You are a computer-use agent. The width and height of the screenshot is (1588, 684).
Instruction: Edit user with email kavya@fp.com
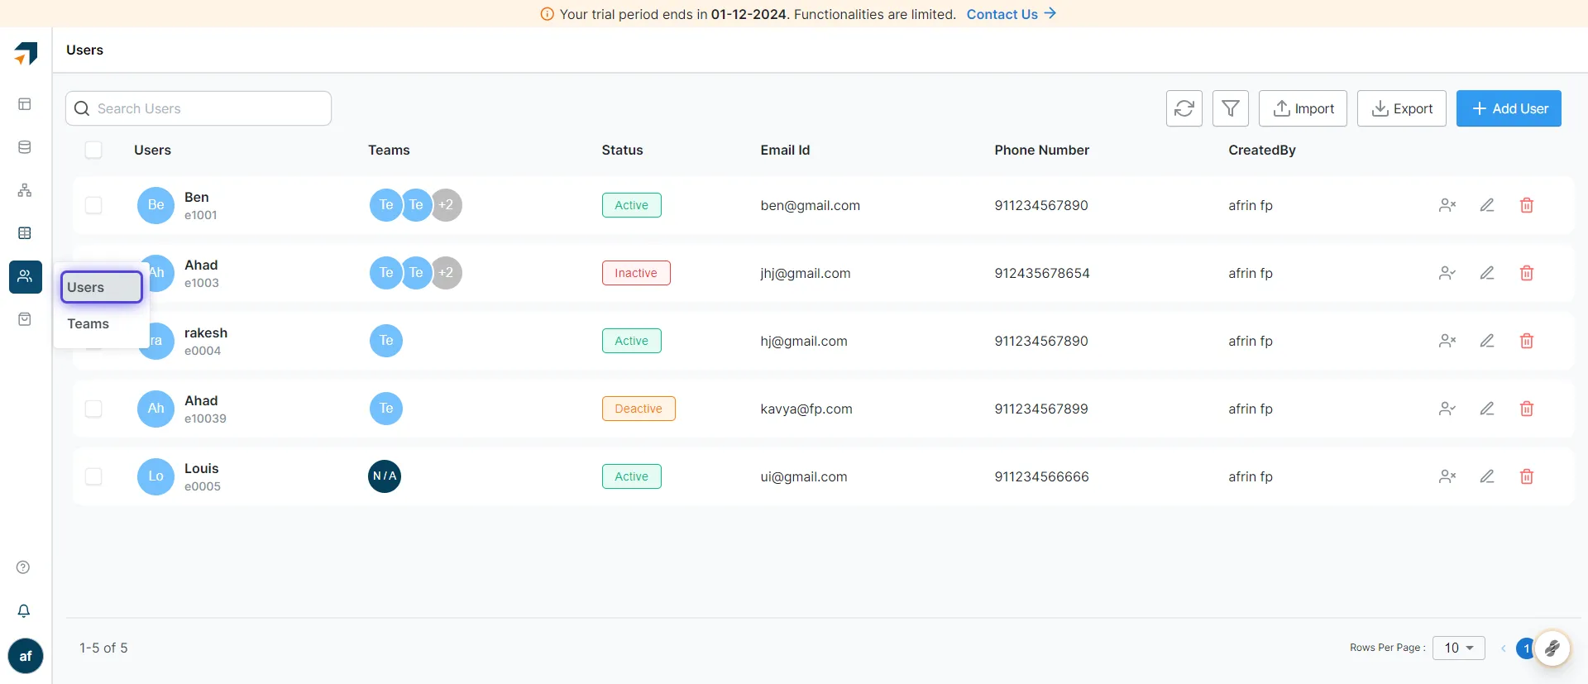click(1487, 409)
